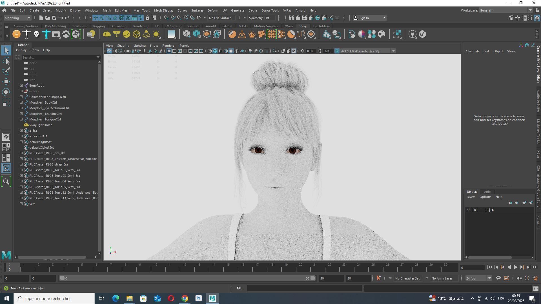Open the IPR render button in status line
541x304 pixels.
(305, 18)
